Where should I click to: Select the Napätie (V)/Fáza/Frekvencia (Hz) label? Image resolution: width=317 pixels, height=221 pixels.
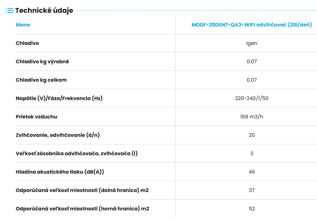[x=59, y=98]
